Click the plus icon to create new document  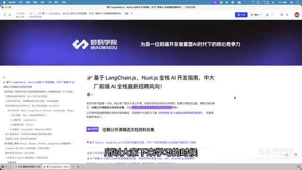point(287,15)
